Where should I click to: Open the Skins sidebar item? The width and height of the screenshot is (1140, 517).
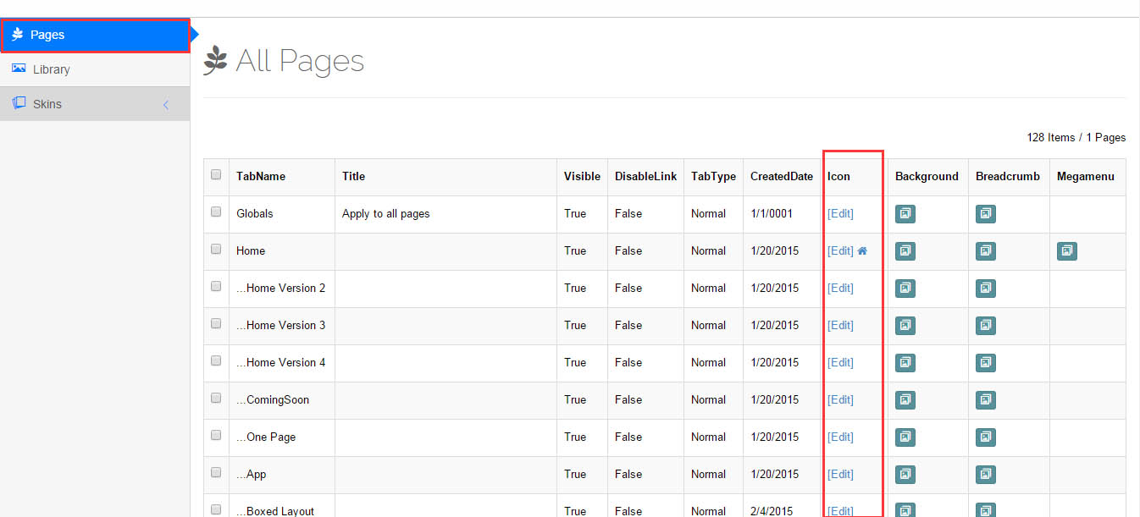(47, 104)
